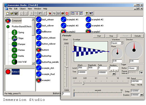Click the Offset vertical slider handle
146x105 pixels.
(67, 67)
